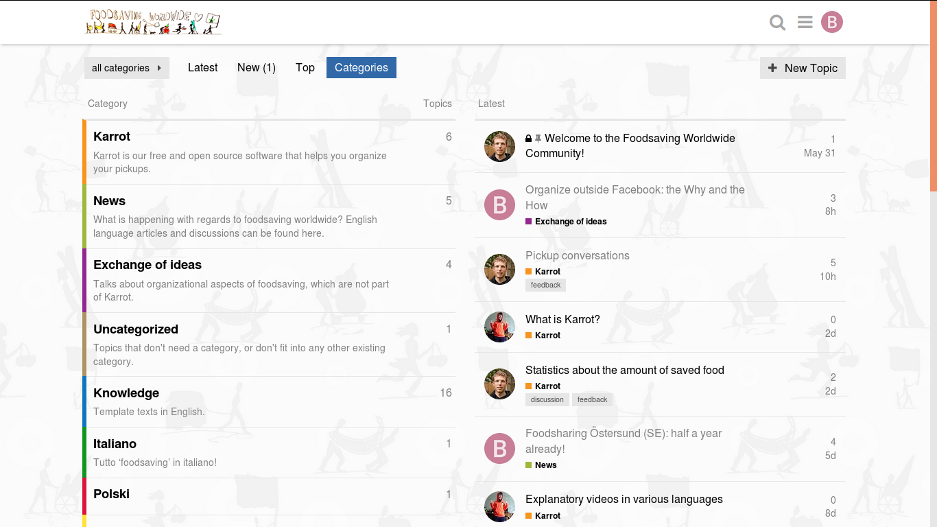The height and width of the screenshot is (527, 937).
Task: Expand the all categories dropdown
Action: (127, 68)
